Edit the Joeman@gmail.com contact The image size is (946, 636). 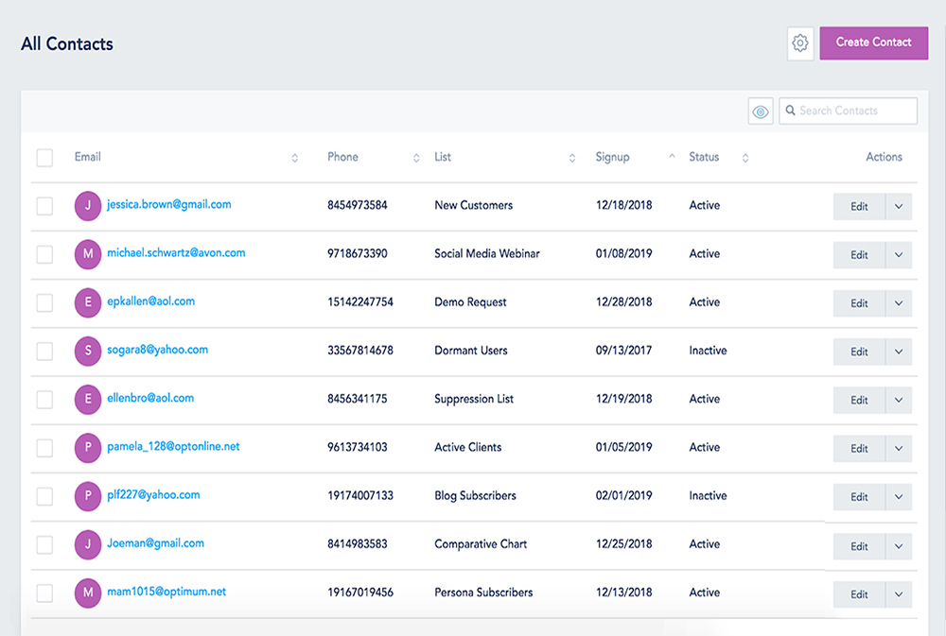tap(859, 546)
